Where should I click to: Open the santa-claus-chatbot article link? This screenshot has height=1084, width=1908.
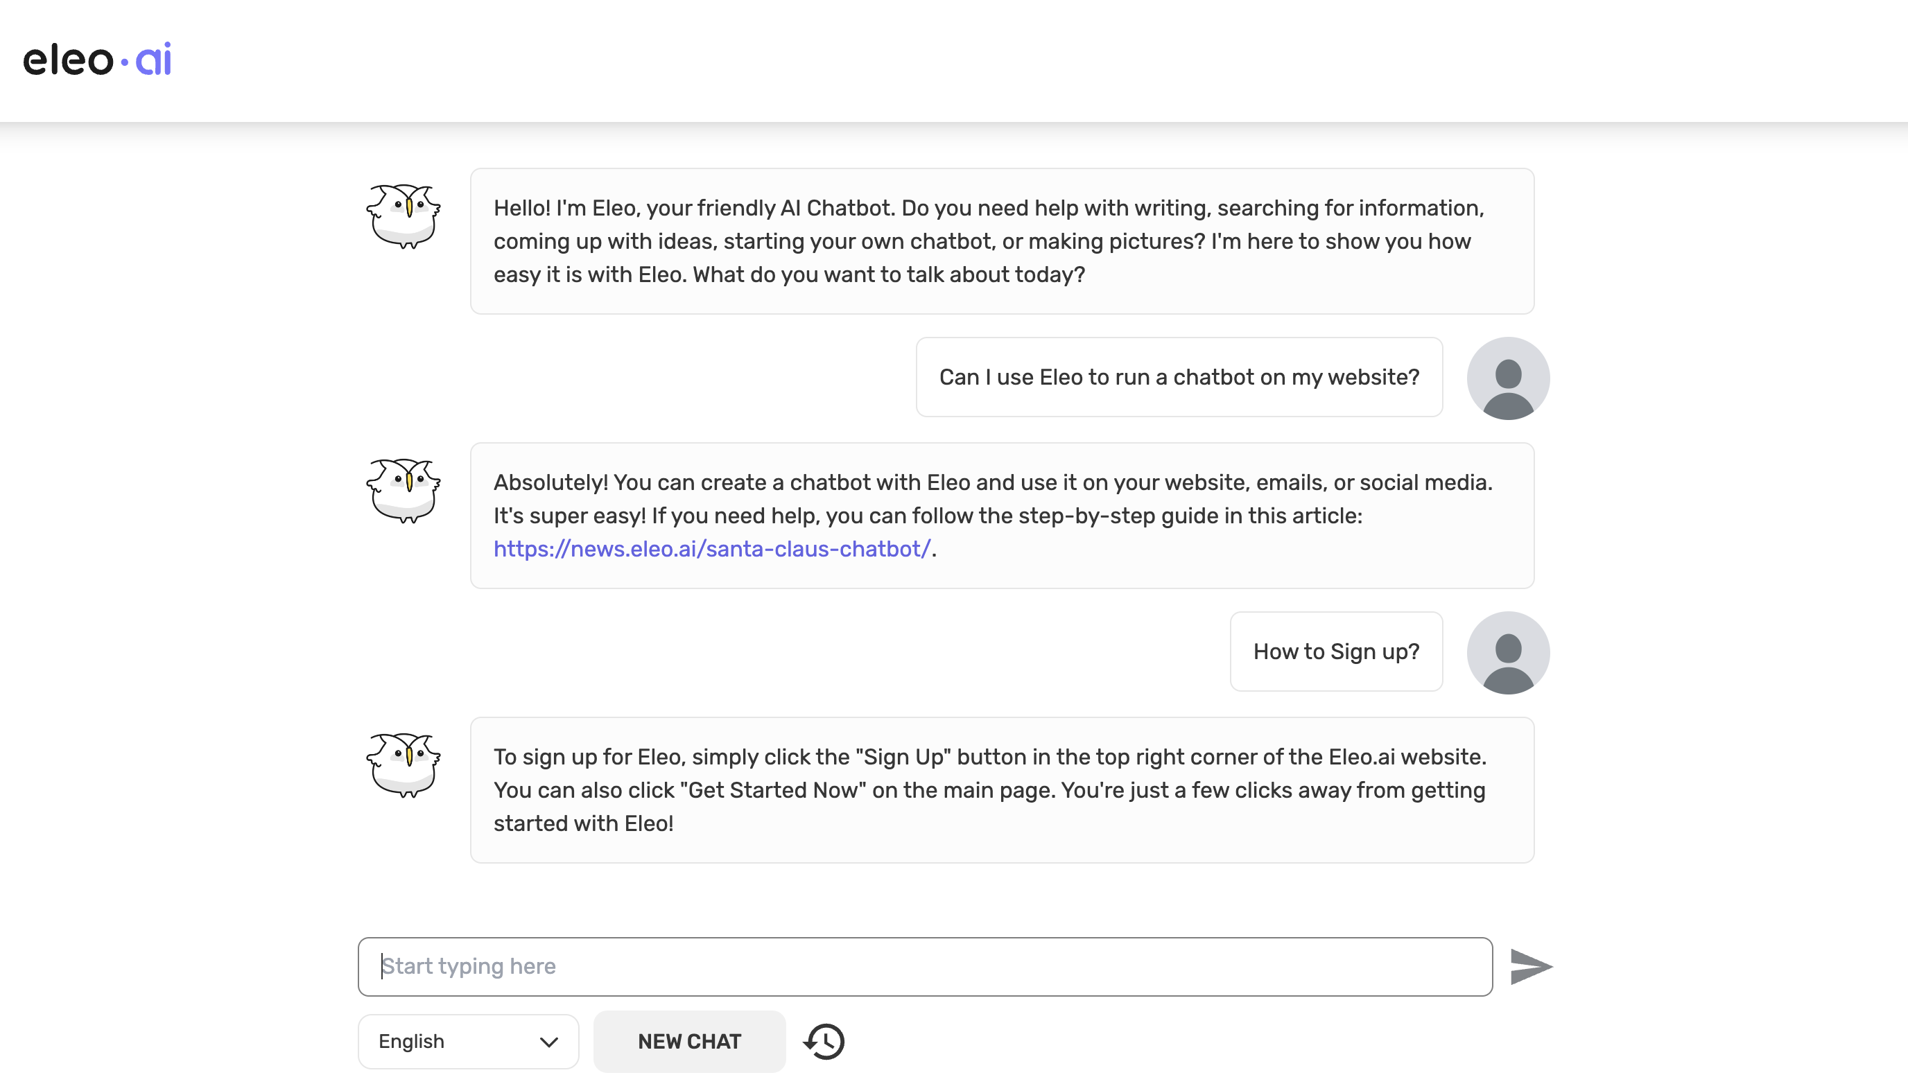coord(712,549)
